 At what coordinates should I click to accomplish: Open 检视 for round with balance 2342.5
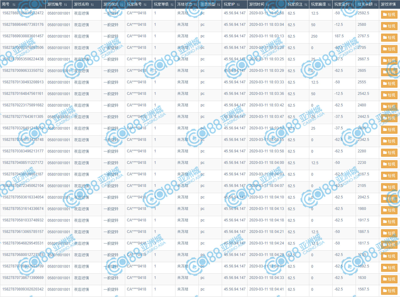[x=389, y=141]
